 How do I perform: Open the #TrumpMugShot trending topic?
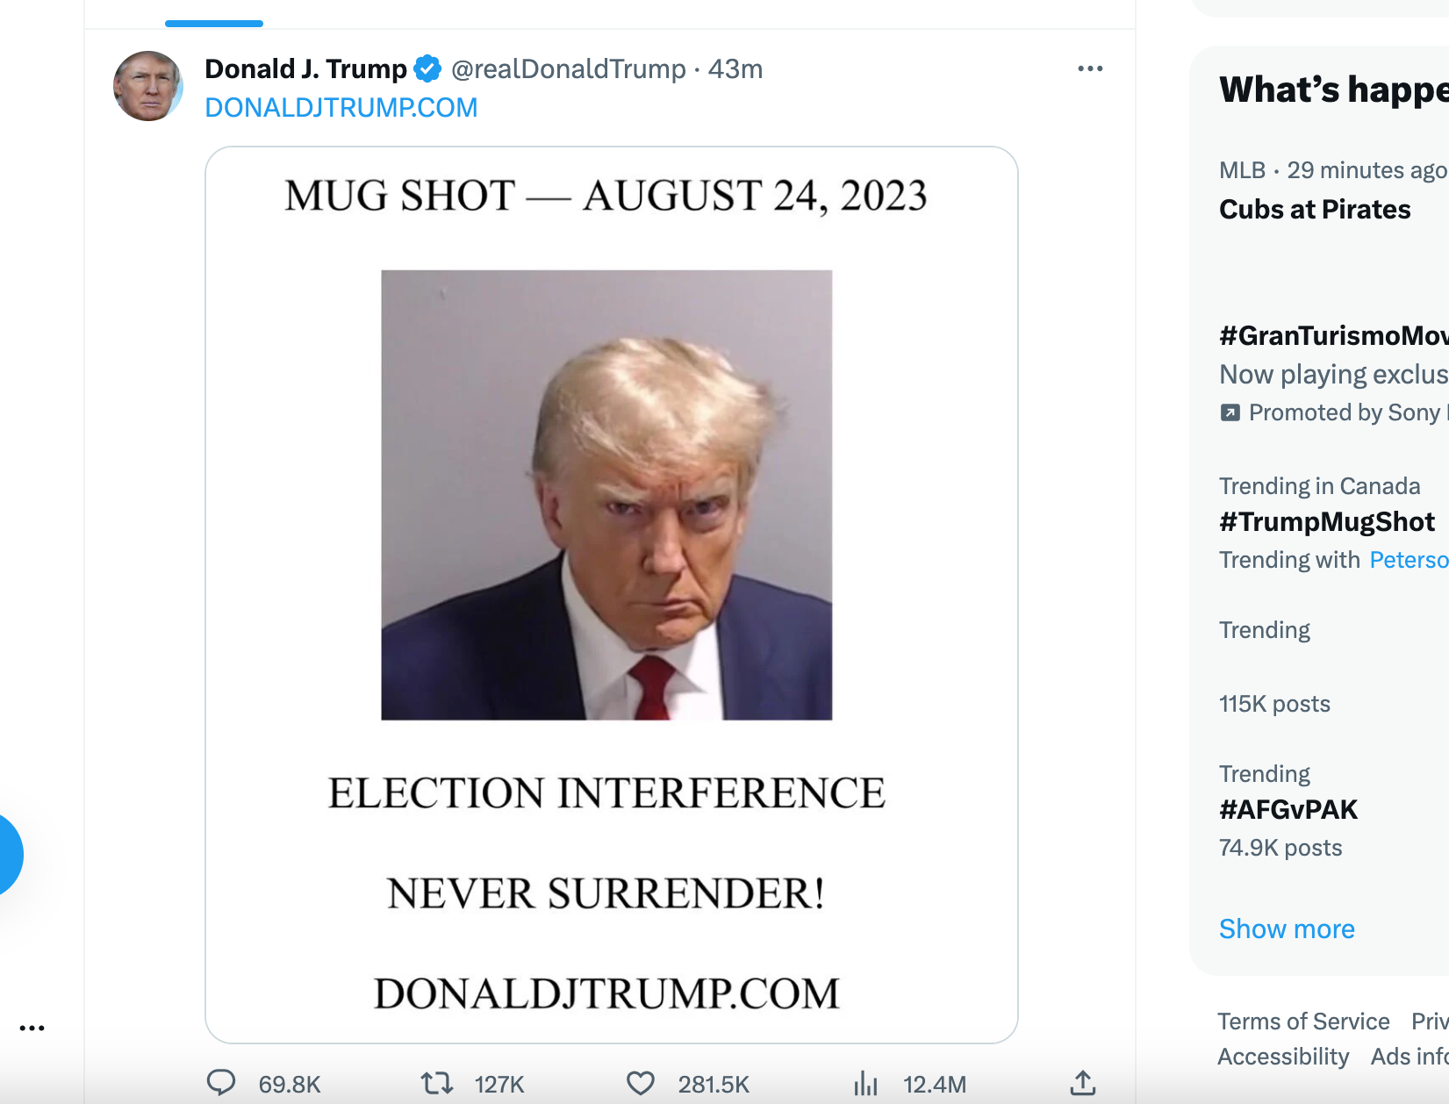[x=1326, y=521]
